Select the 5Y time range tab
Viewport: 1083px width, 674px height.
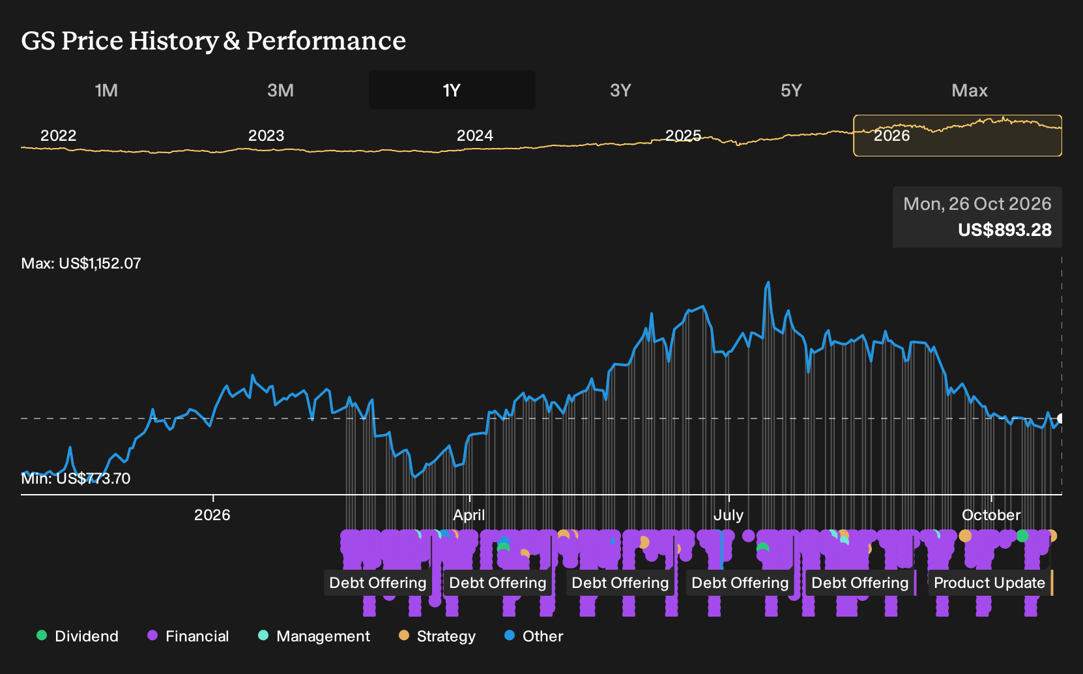coord(791,90)
